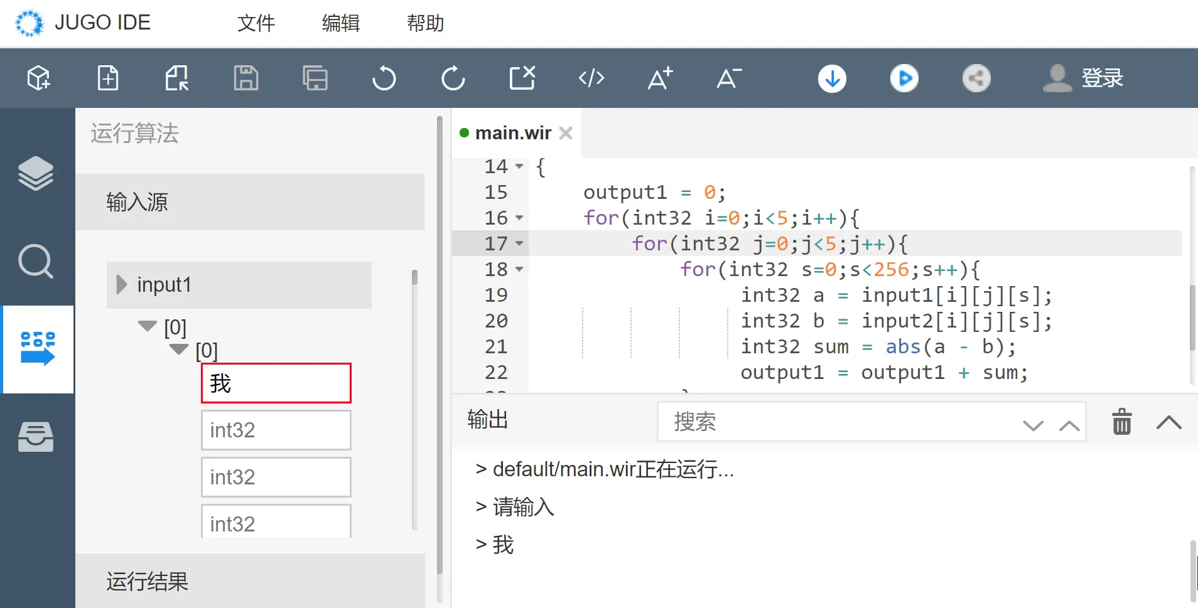Open a file with the cursor-page icon
The width and height of the screenshot is (1198, 608).
click(x=177, y=78)
